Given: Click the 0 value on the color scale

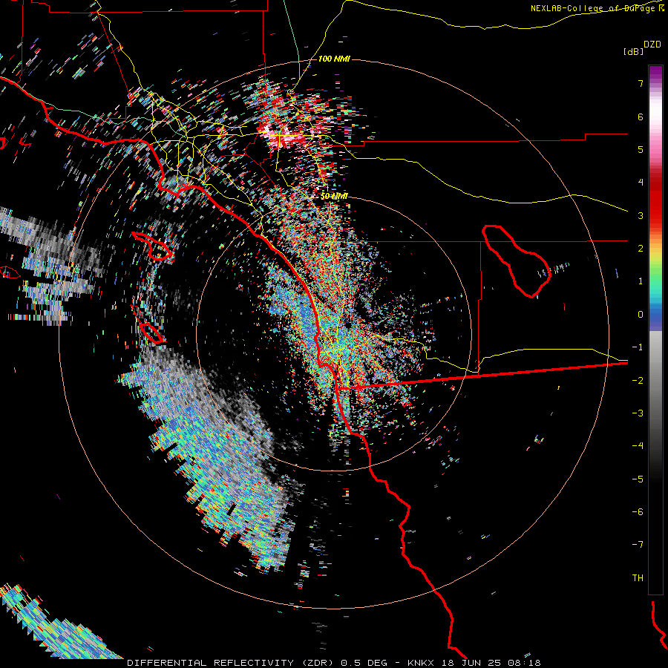Looking at the screenshot, I should (641, 315).
